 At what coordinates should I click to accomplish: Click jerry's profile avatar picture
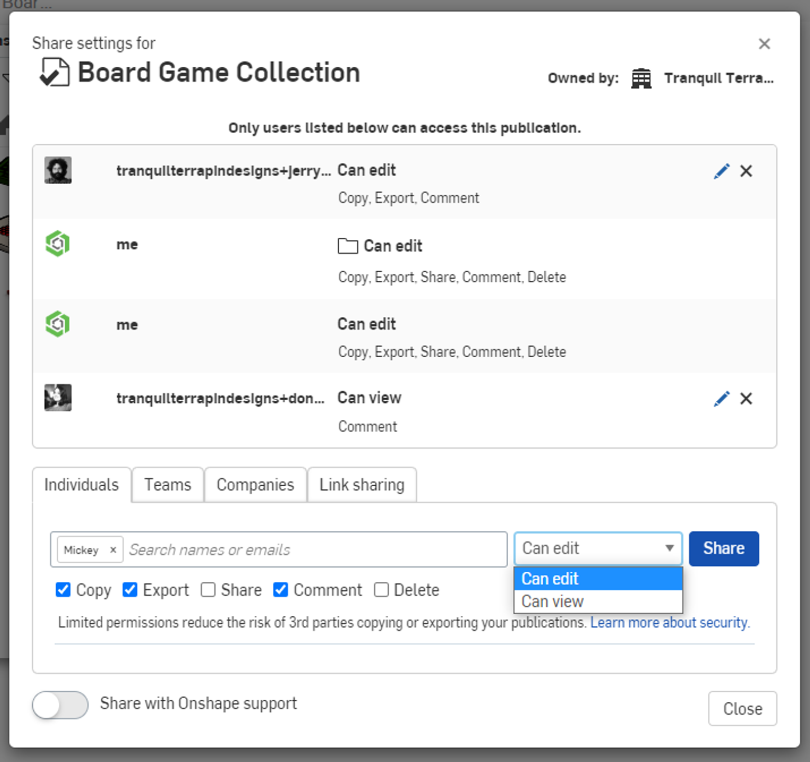tap(58, 171)
